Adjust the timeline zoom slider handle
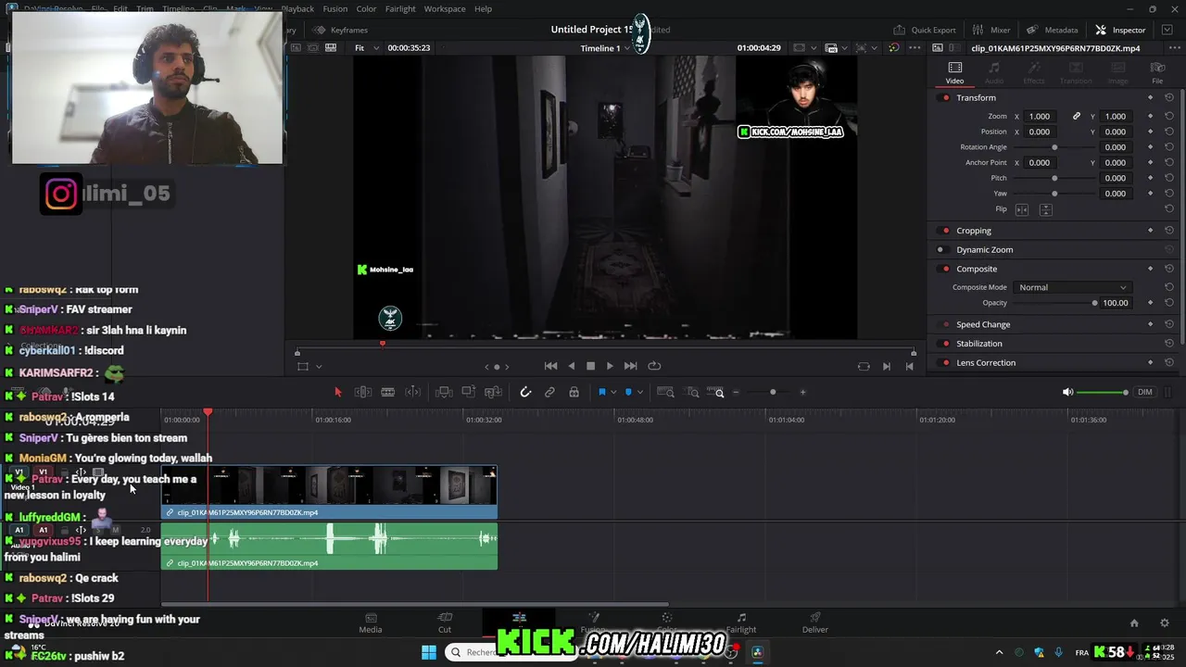The image size is (1186, 667). tap(773, 392)
